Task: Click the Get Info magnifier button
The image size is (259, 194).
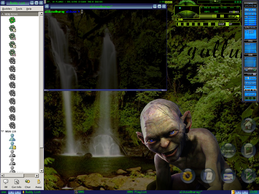Action: [16, 183]
